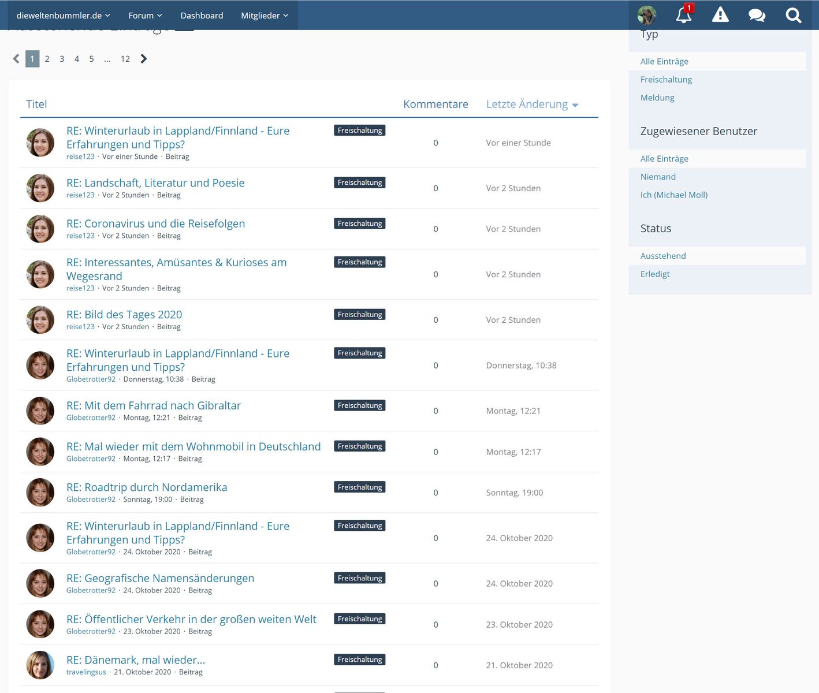Expand the dieweltenbummler.de dropdown menu
Image resolution: width=819 pixels, height=693 pixels.
click(63, 16)
